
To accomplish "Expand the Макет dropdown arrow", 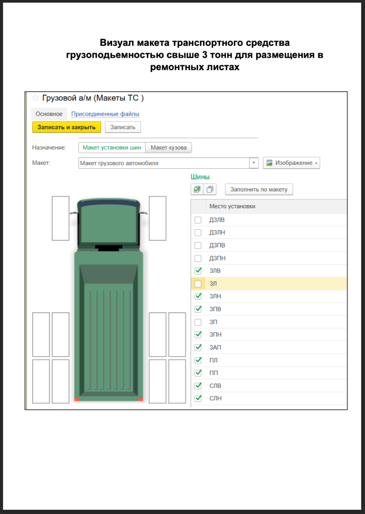I will point(254,163).
